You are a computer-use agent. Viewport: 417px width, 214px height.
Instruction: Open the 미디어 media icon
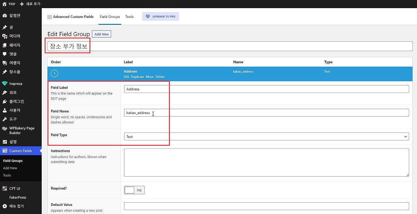coord(5,36)
